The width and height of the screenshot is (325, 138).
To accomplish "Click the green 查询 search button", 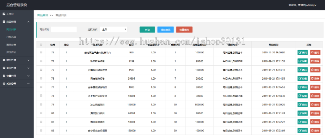I will point(147,30).
